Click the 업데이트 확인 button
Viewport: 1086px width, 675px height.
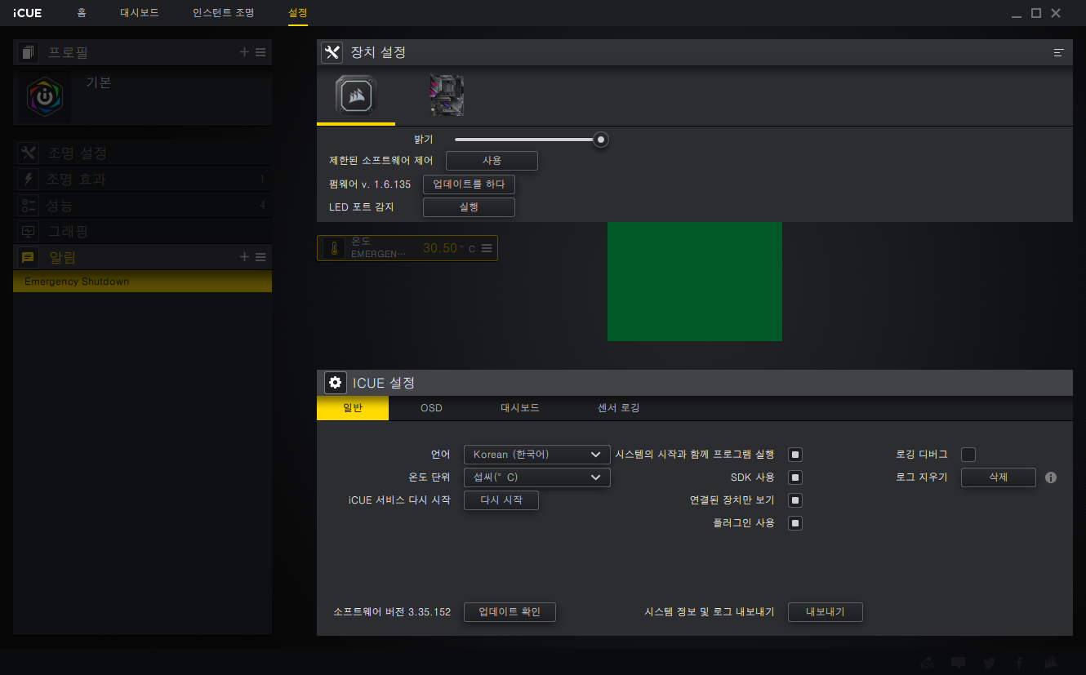tap(510, 612)
